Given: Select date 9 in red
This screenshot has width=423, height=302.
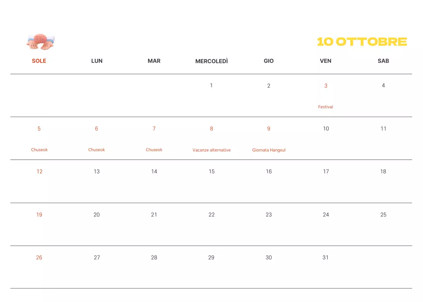Looking at the screenshot, I should 269,129.
